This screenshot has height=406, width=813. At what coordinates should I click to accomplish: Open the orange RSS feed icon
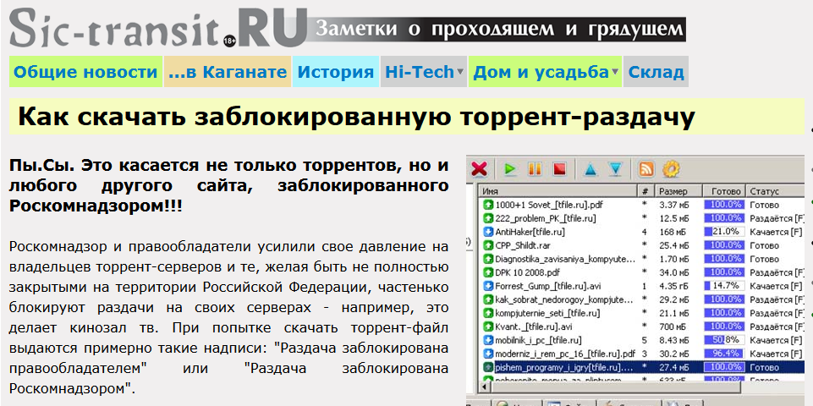pyautogui.click(x=646, y=169)
